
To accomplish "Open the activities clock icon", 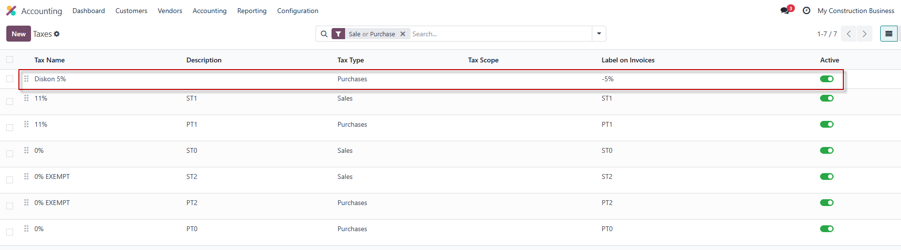I will (x=806, y=11).
